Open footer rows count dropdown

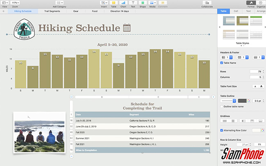pos(258,57)
